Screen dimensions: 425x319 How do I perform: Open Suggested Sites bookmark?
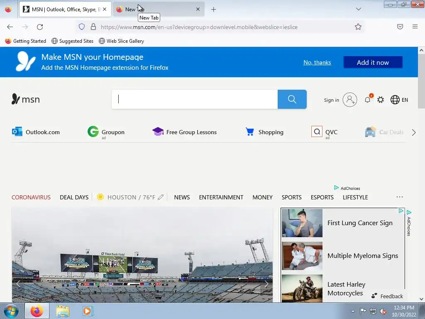click(x=72, y=41)
